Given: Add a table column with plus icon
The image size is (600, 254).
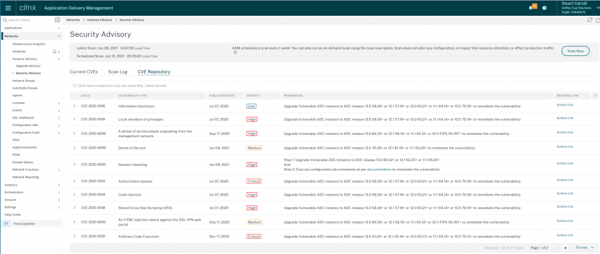Looking at the screenshot, I should pyautogui.click(x=595, y=95).
